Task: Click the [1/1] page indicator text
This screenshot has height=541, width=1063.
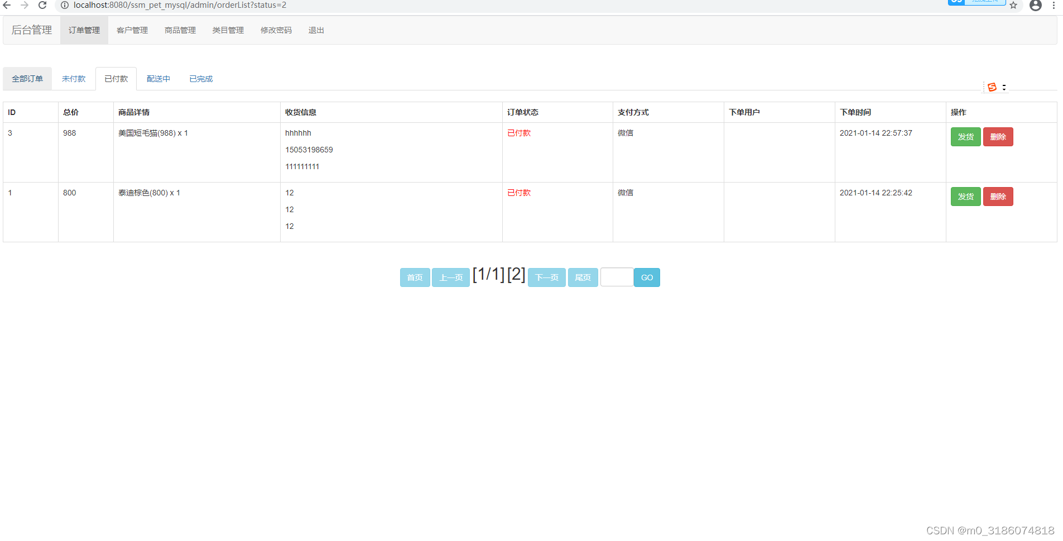Action: (488, 274)
